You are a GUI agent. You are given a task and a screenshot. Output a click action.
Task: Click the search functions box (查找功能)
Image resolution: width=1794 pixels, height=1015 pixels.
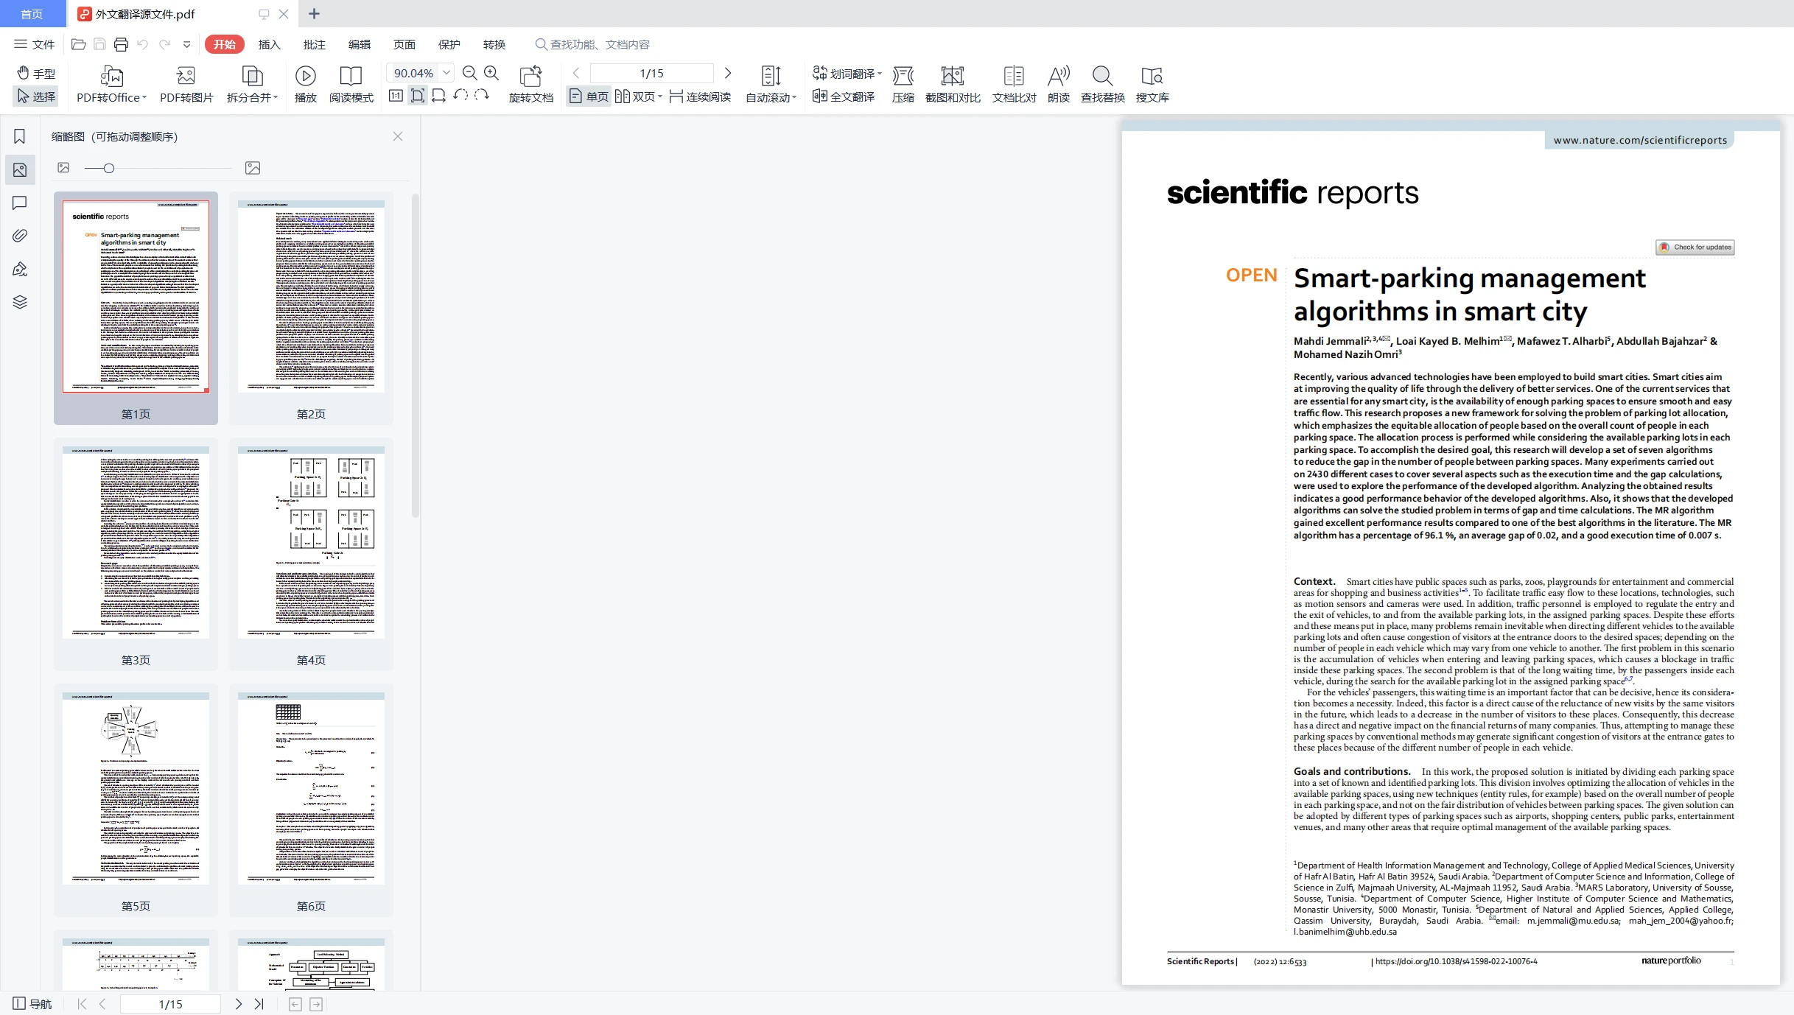(593, 44)
